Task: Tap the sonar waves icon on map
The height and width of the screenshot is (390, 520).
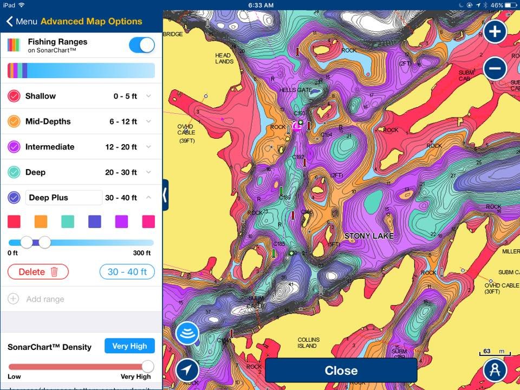Action: [187, 333]
